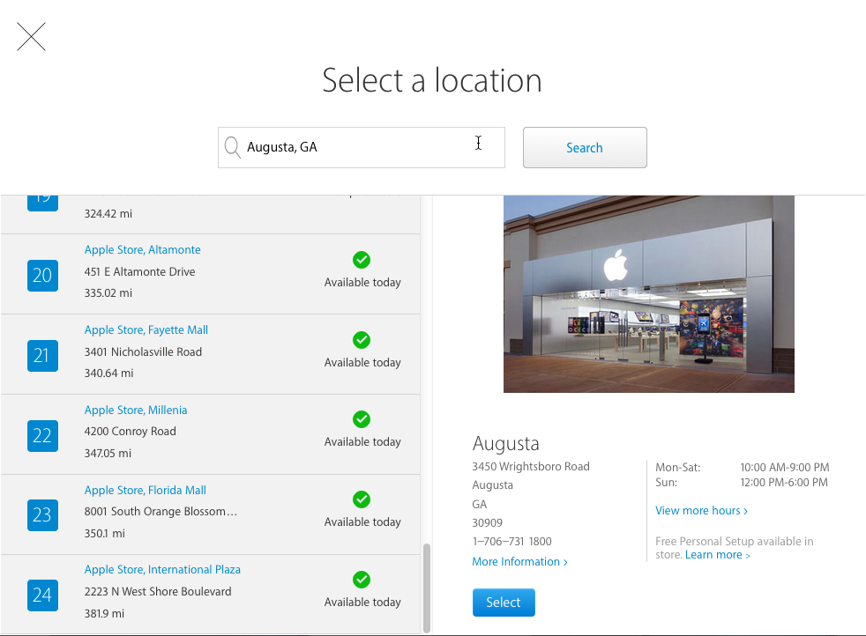This screenshot has height=636, width=866.
Task: Click 3401 Nicholasville Road address
Action: point(143,352)
